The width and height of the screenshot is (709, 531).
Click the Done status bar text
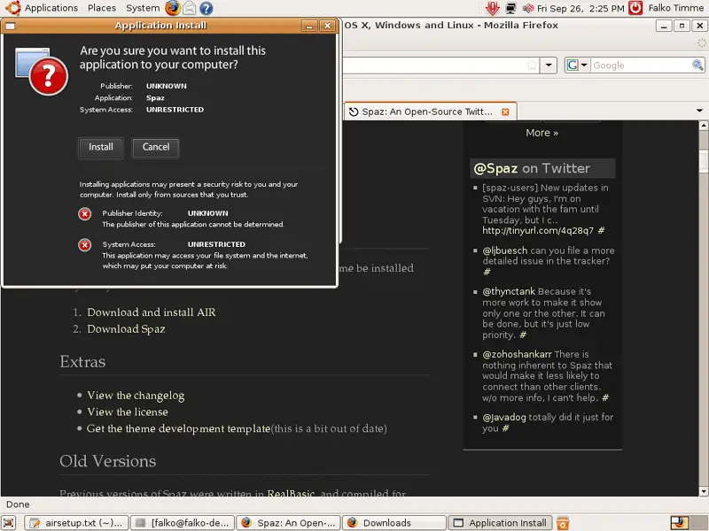(x=18, y=504)
